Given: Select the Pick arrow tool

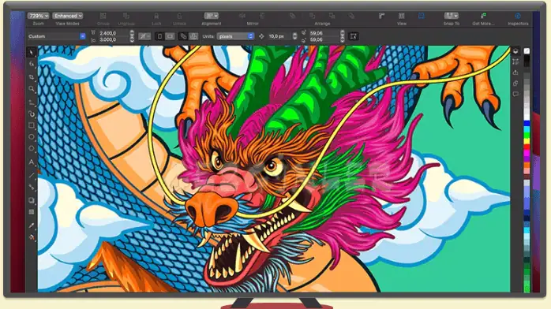Looking at the screenshot, I should coord(32,53).
